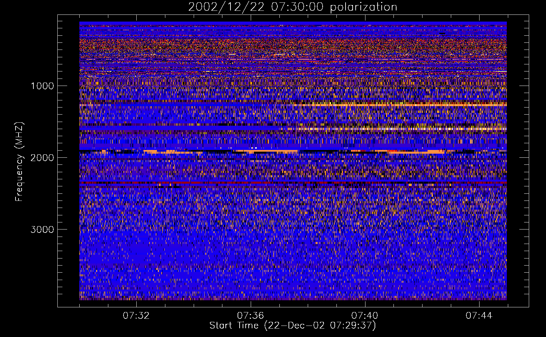Click the 07:40 time tick label
The height and width of the screenshot is (337, 546).
365,315
